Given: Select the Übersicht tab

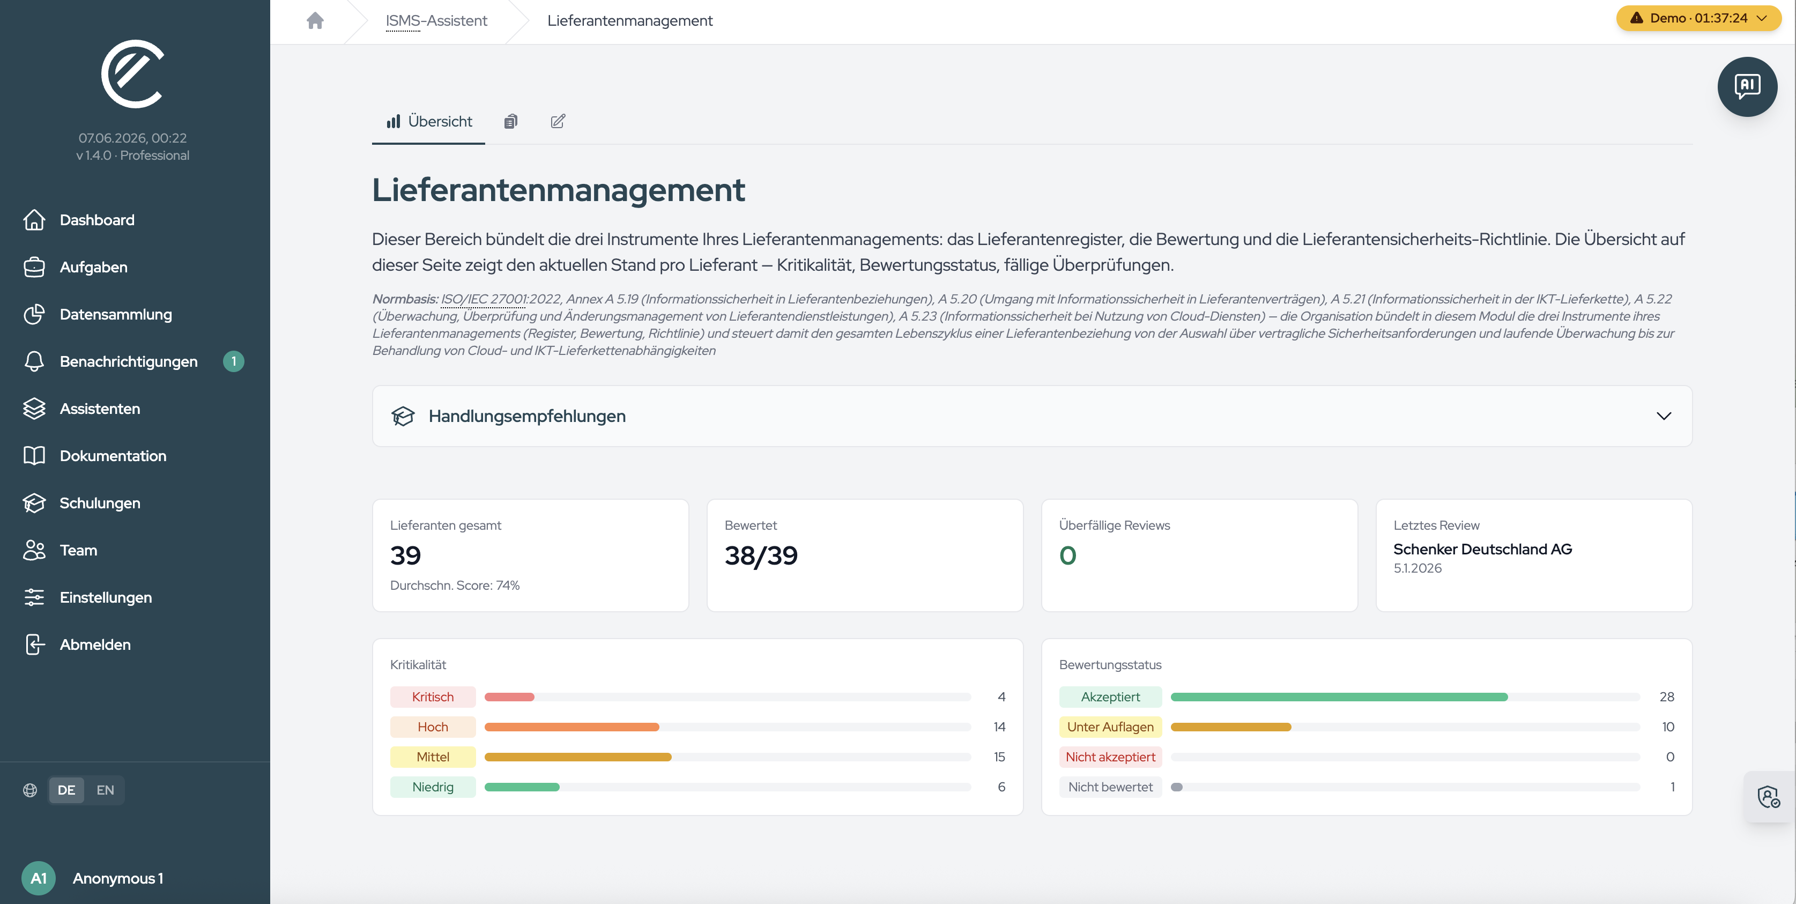Looking at the screenshot, I should click(429, 121).
